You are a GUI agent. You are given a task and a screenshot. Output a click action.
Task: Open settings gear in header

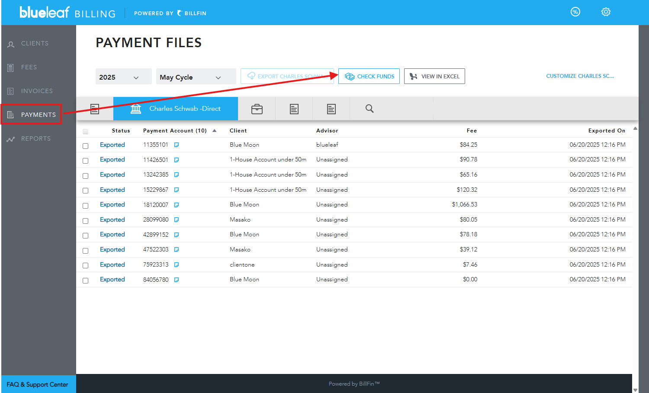tap(606, 12)
